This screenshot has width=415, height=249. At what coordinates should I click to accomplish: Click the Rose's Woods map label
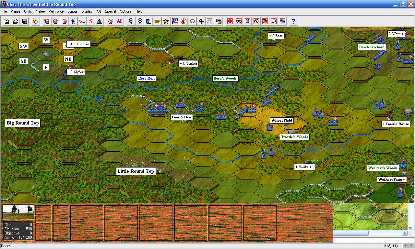(225, 78)
